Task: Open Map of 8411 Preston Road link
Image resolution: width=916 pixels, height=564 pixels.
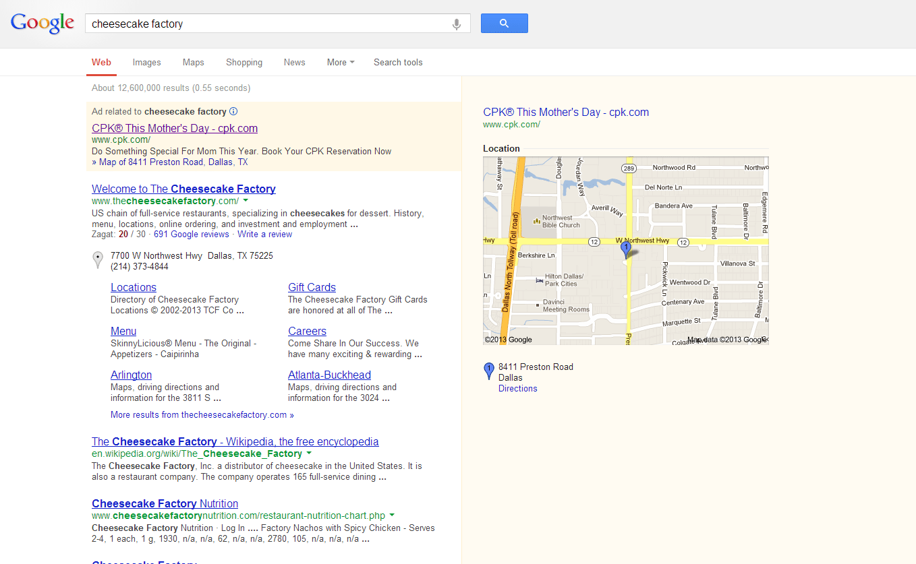Action: point(169,162)
